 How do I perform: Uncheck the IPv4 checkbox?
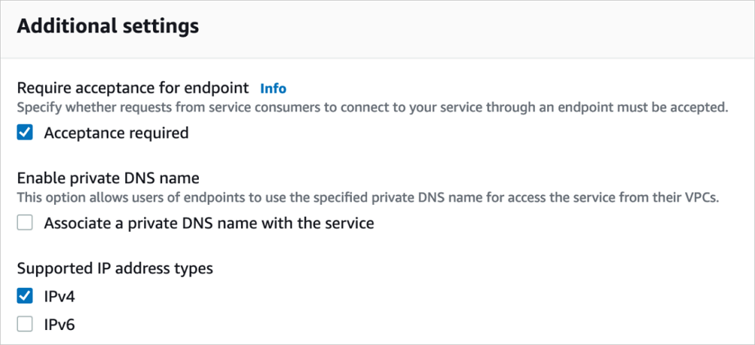25,296
